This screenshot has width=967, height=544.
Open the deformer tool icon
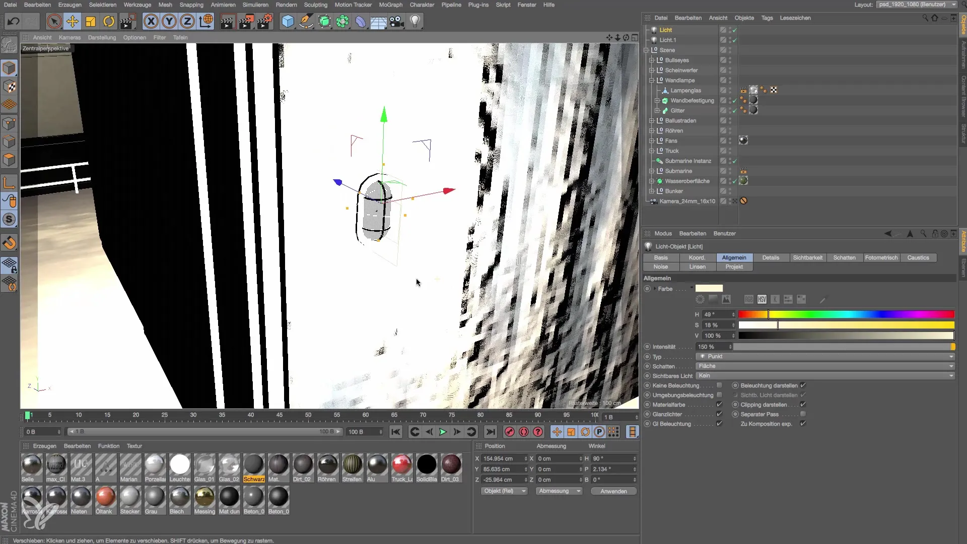[x=361, y=21]
